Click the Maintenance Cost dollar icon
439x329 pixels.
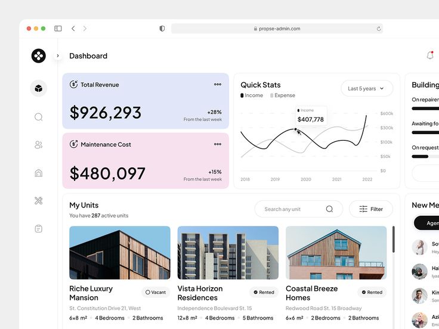tap(73, 144)
